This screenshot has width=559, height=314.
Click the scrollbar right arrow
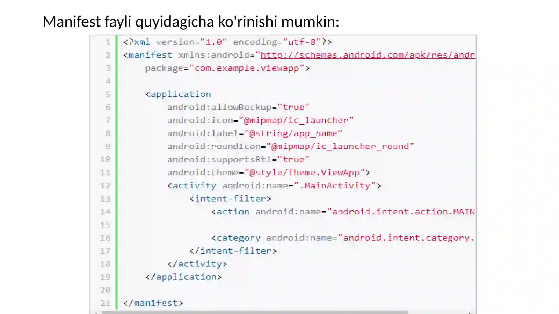[x=470, y=313]
